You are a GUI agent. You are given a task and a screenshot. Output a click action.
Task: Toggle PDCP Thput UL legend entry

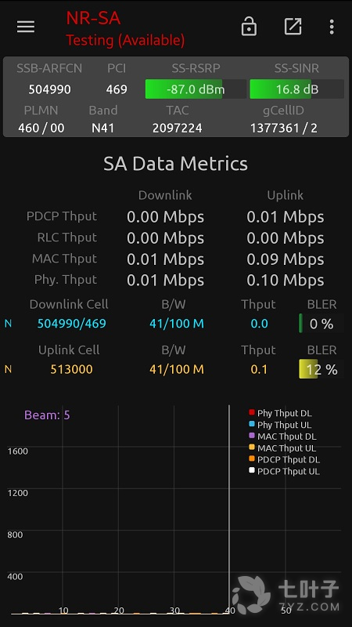pos(285,471)
